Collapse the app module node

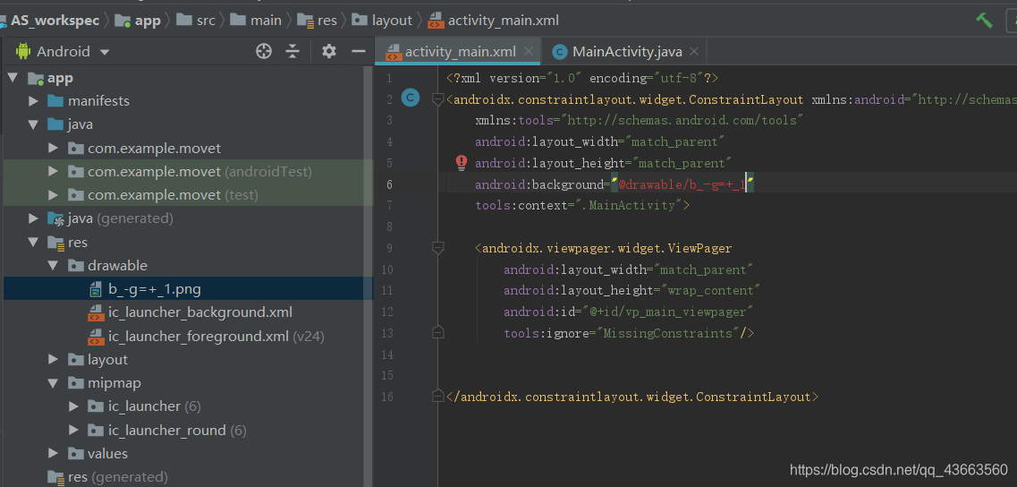coord(13,78)
